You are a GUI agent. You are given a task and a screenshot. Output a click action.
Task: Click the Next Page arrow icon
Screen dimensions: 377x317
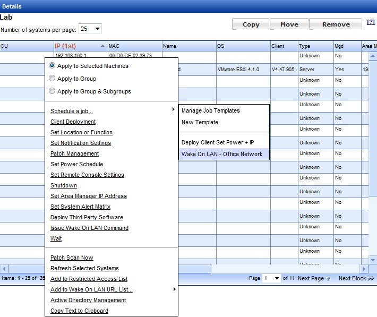(328, 279)
